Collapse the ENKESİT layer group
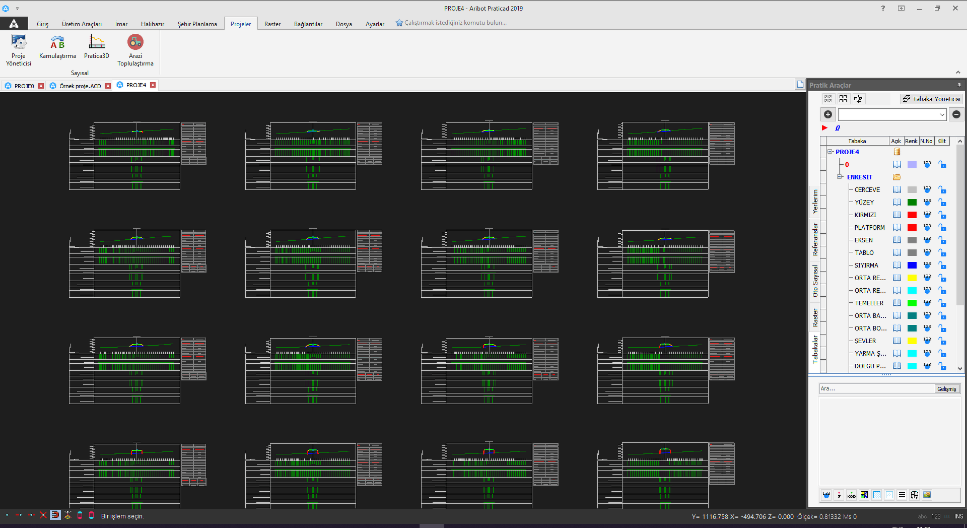The width and height of the screenshot is (967, 528). click(840, 177)
